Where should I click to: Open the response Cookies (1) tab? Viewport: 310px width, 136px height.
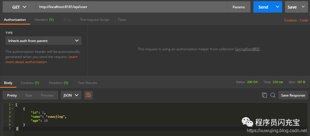[x=30, y=83]
